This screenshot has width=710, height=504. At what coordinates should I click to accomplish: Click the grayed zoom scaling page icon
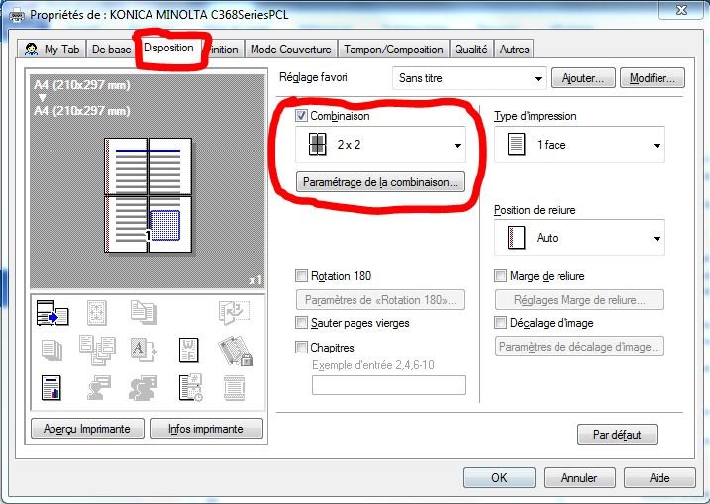point(97,313)
